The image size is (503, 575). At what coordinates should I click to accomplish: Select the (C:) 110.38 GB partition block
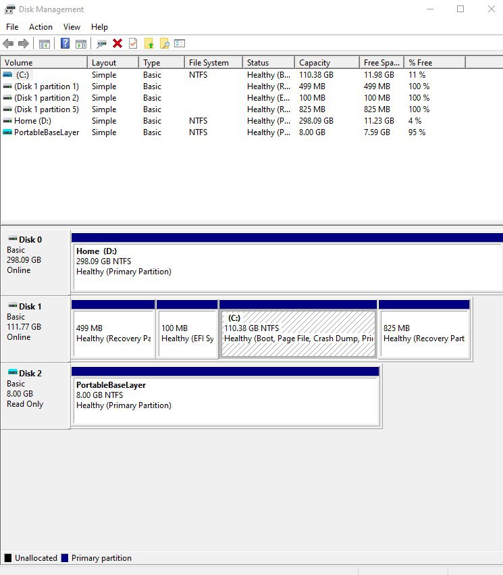298,329
